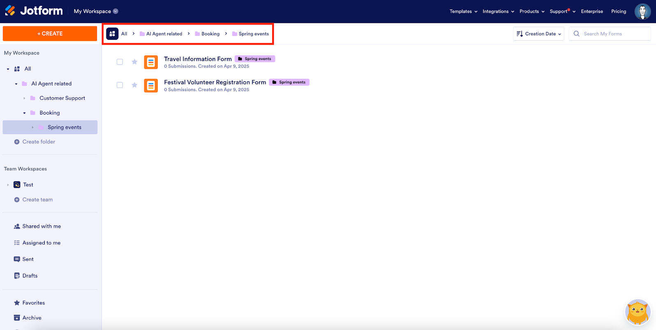Click the Create team plus icon
This screenshot has width=656, height=330.
(x=17, y=199)
